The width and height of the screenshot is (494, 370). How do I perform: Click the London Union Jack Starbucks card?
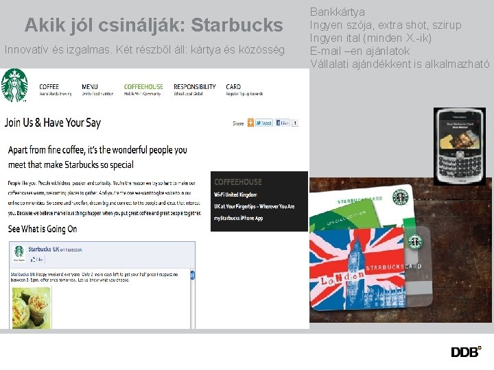pyautogui.click(x=357, y=269)
